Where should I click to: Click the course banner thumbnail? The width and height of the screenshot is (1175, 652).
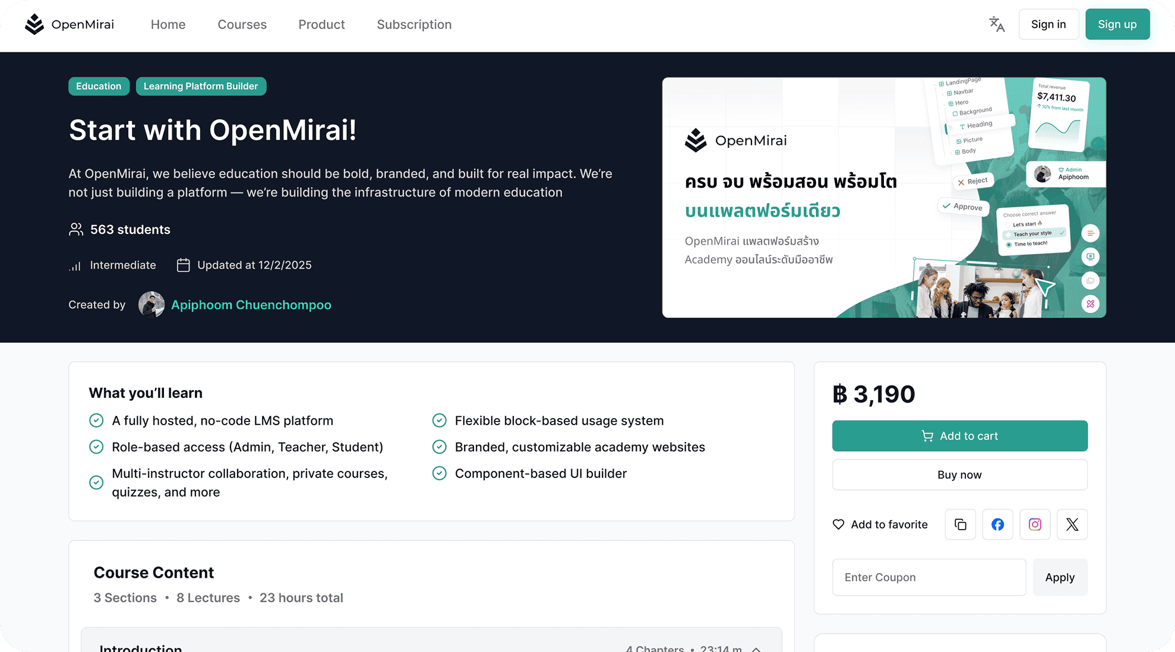pos(883,197)
